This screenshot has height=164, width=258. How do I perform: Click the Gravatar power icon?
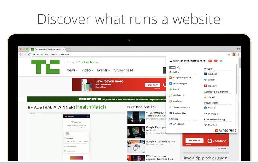point(206,108)
